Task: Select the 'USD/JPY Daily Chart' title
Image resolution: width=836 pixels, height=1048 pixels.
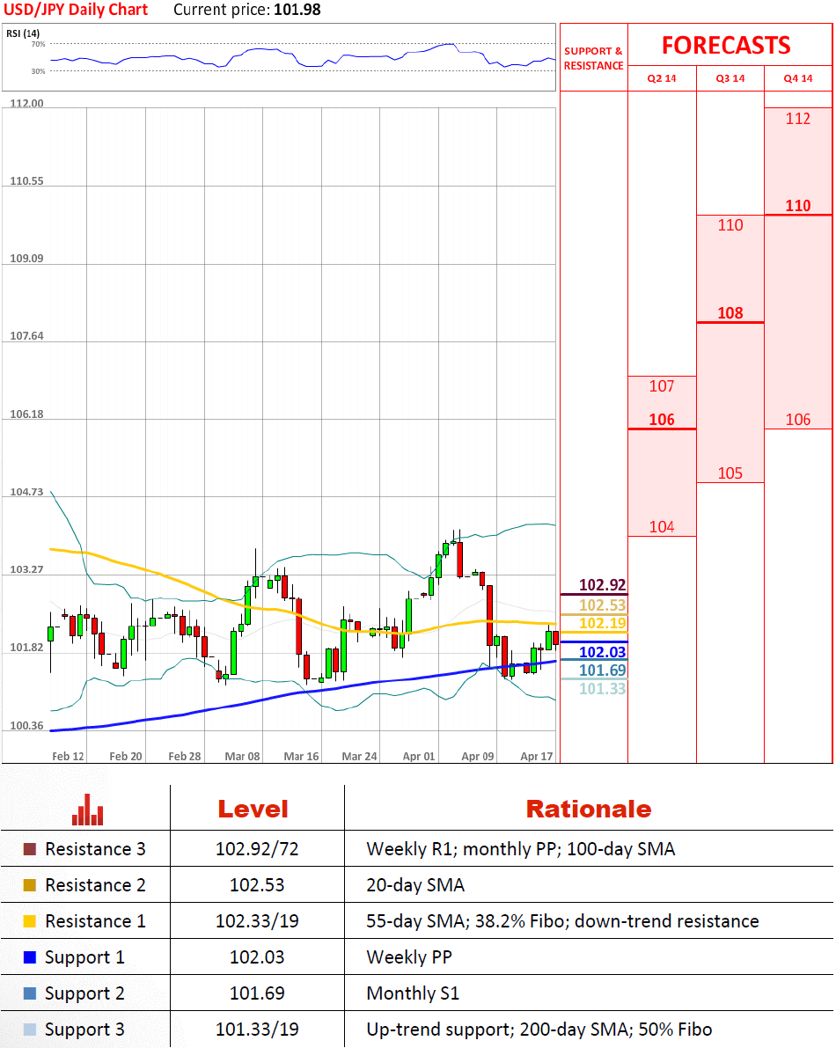Action: pyautogui.click(x=76, y=10)
